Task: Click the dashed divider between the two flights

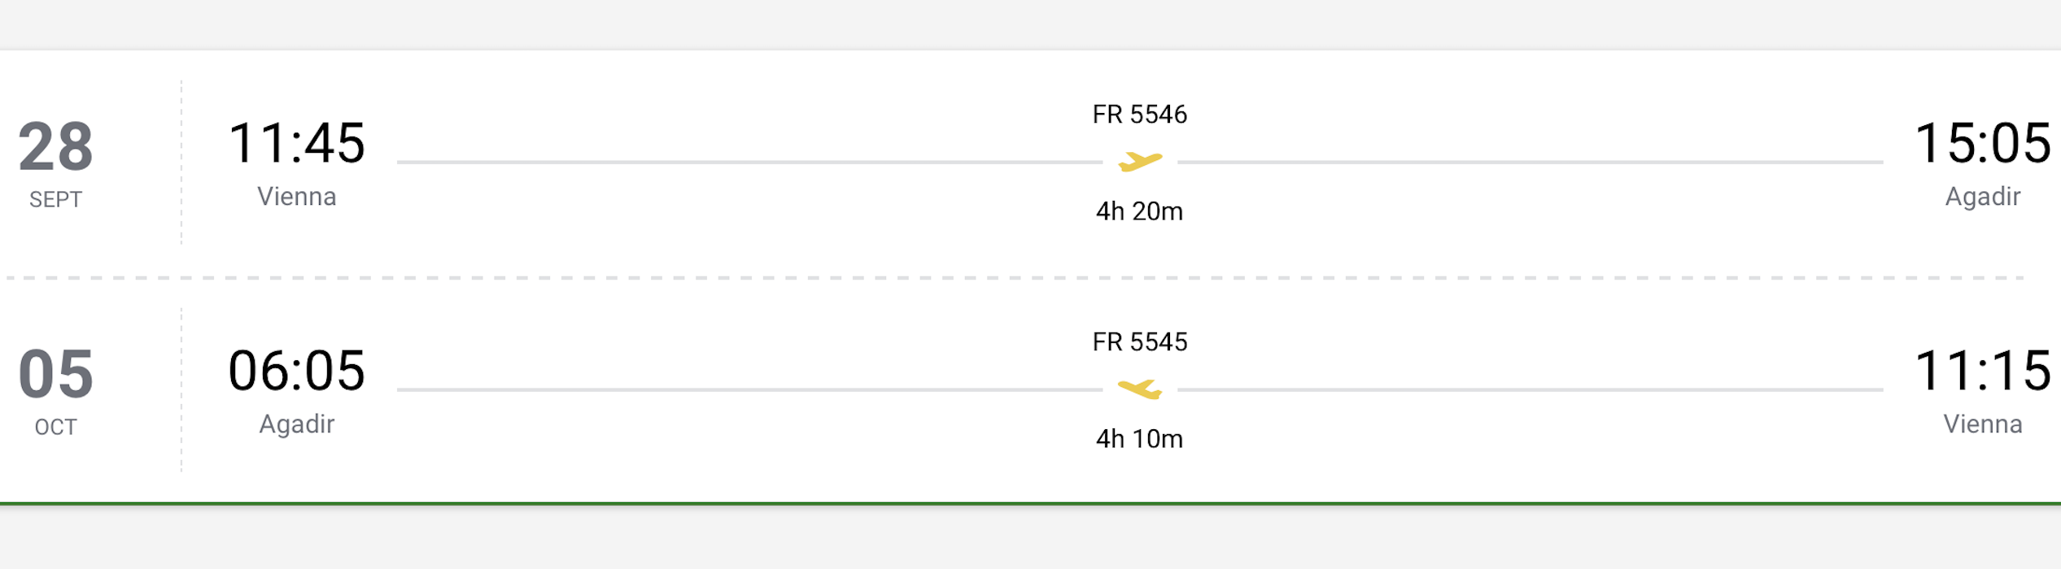Action: click(1015, 278)
